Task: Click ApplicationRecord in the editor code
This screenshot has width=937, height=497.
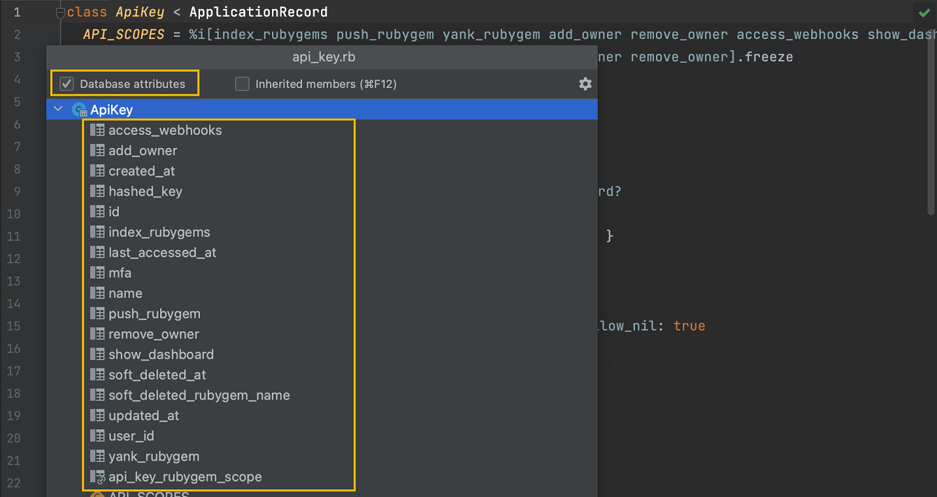Action: point(259,13)
